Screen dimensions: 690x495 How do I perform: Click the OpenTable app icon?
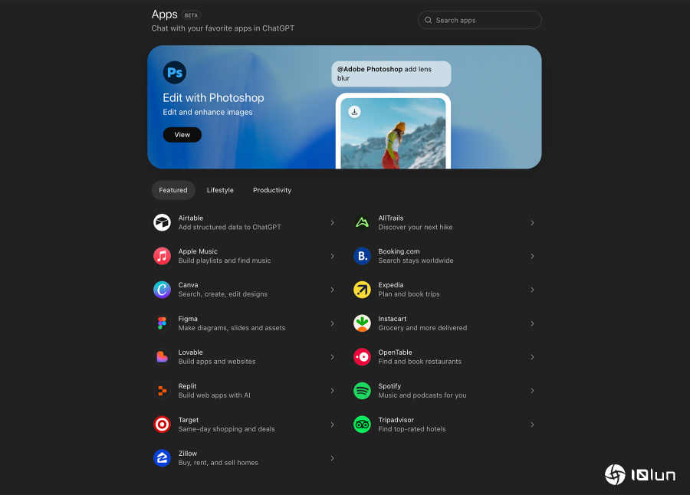pyautogui.click(x=362, y=357)
